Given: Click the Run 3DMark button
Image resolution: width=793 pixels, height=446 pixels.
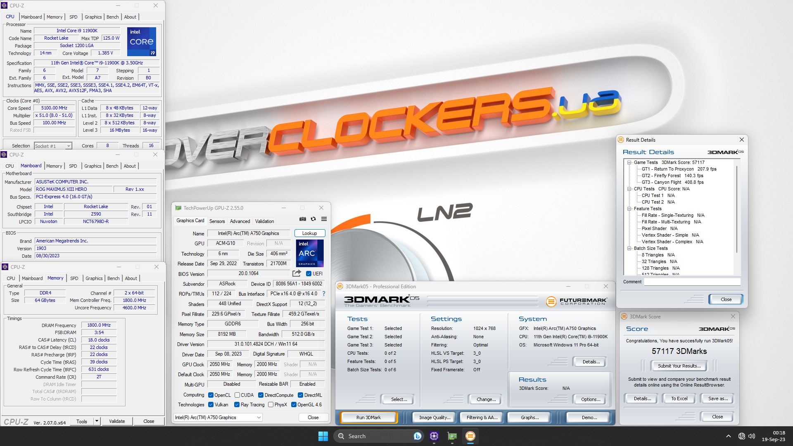Looking at the screenshot, I should 368,418.
